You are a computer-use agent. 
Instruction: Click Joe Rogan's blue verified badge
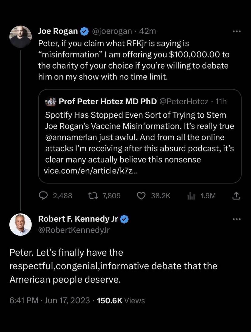click(84, 31)
